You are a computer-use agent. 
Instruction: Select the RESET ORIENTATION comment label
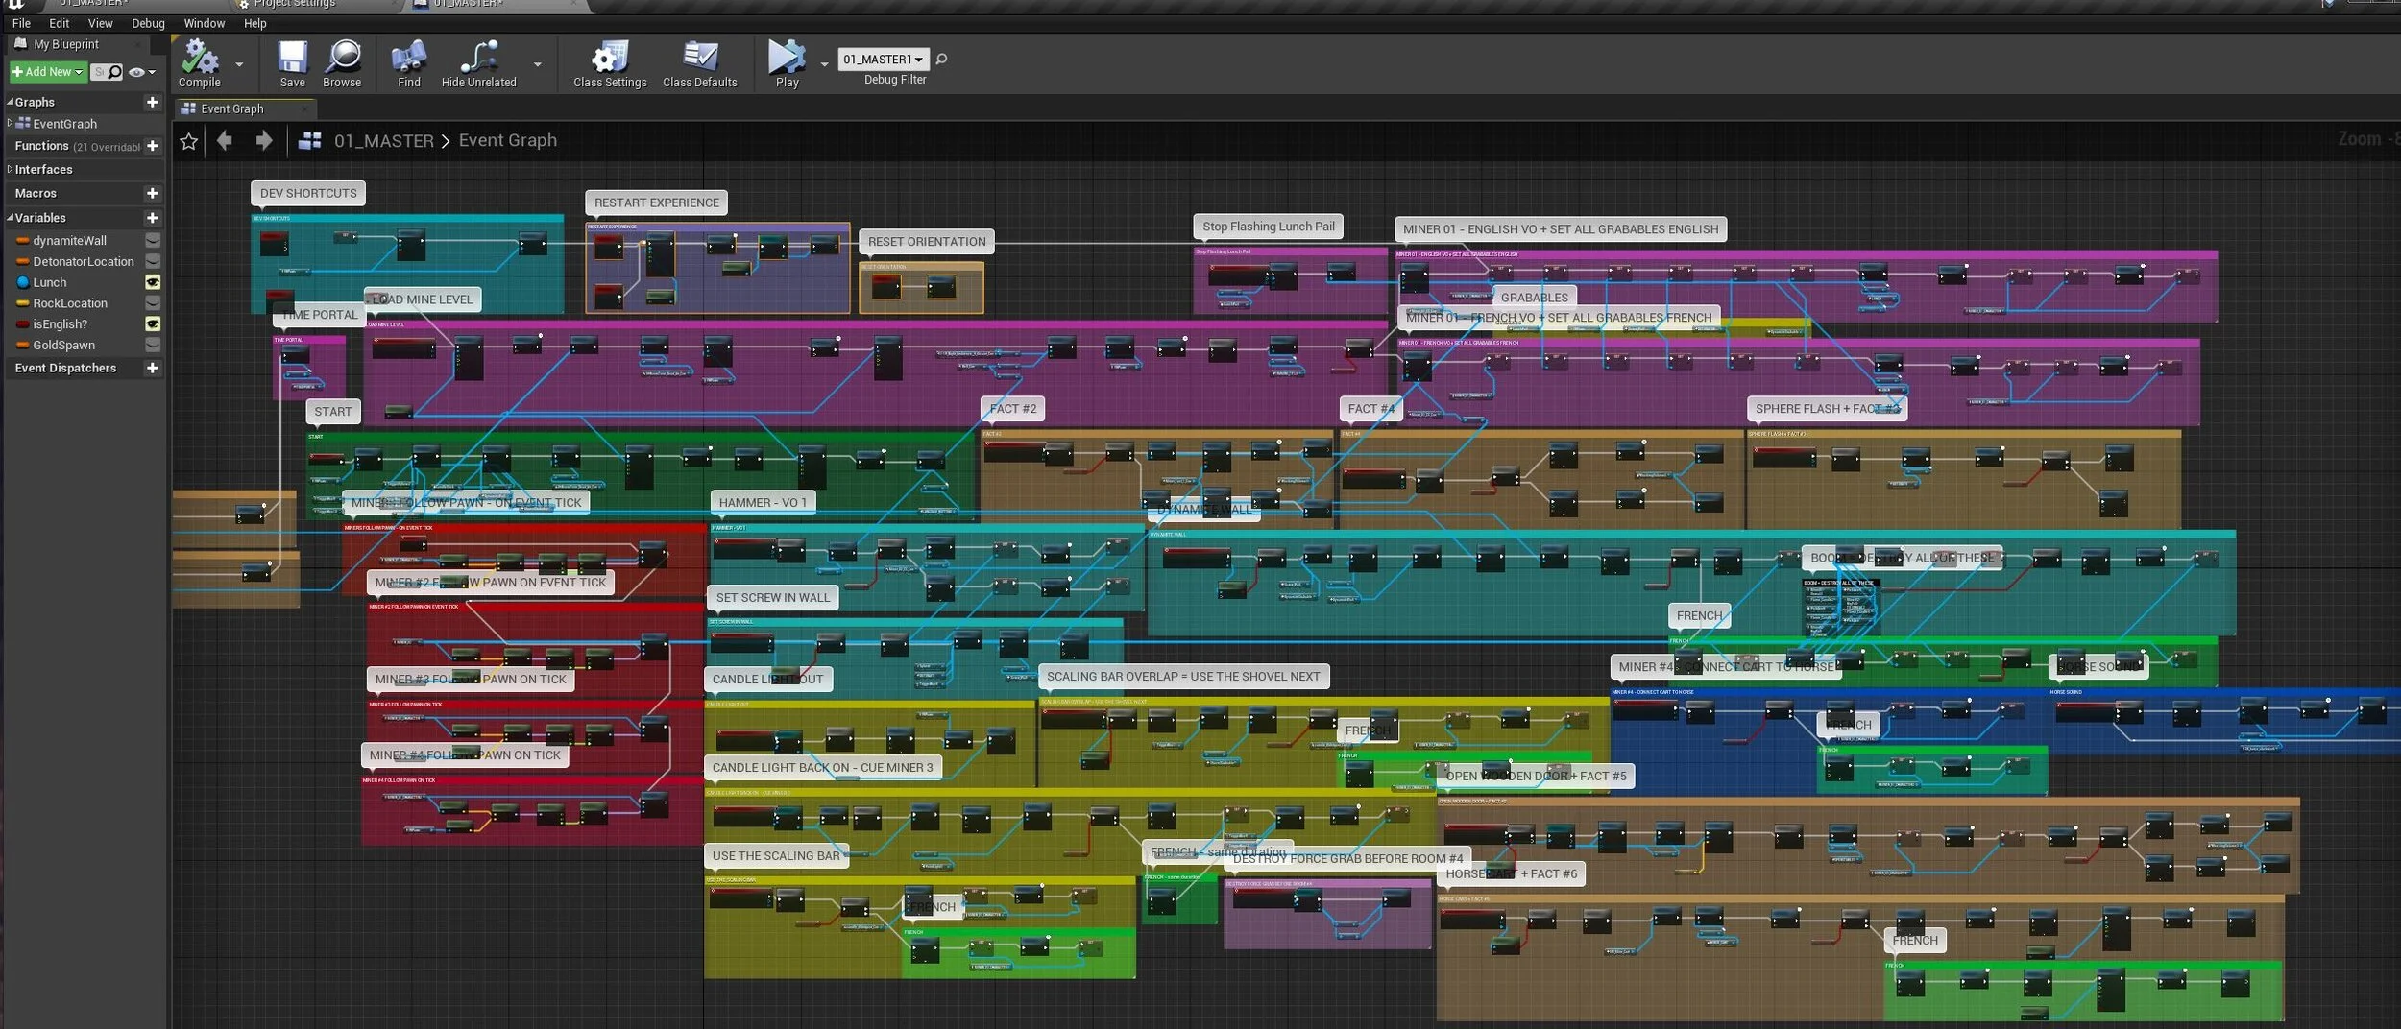(x=927, y=242)
